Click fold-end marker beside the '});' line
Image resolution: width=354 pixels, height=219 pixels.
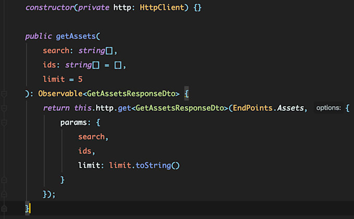coord(4,194)
